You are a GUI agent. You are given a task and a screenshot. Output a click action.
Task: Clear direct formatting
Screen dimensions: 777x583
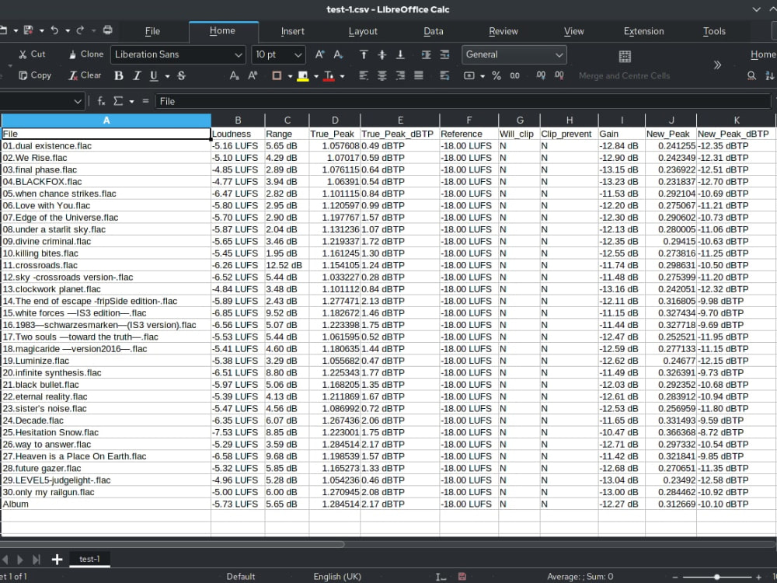pos(85,75)
